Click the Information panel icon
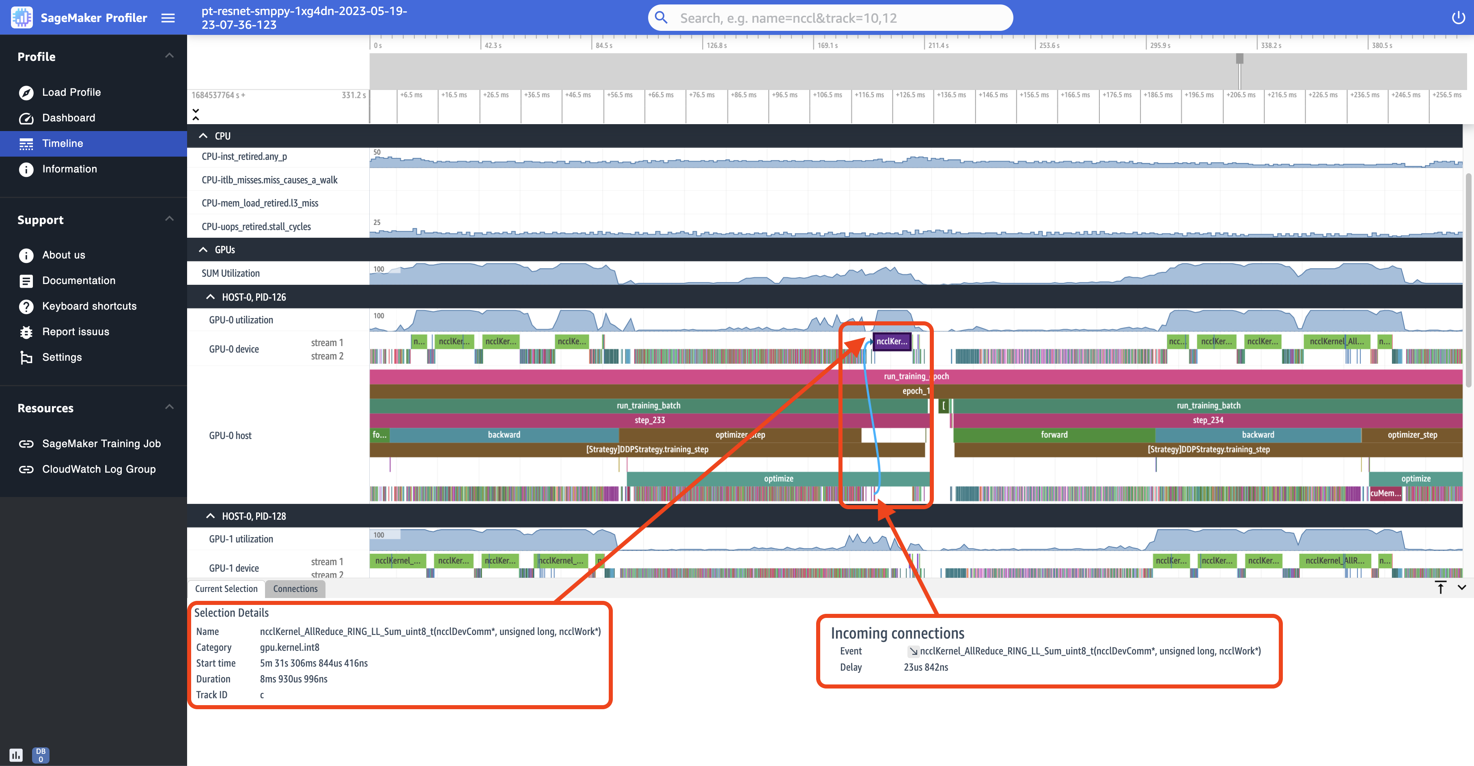Viewport: 1474px width, 766px height. [26, 170]
